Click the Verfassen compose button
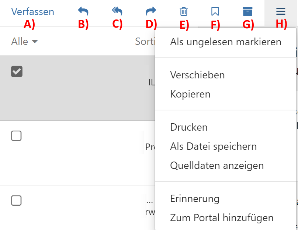The image size is (298, 230). click(x=32, y=12)
